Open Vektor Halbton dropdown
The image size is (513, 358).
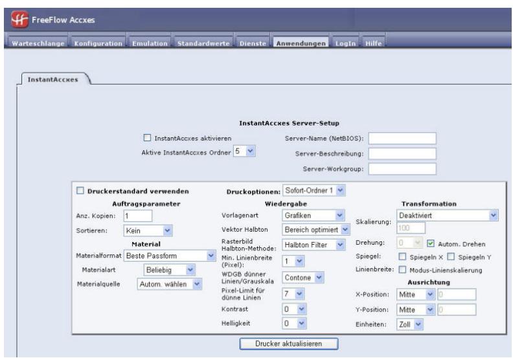(x=315, y=230)
